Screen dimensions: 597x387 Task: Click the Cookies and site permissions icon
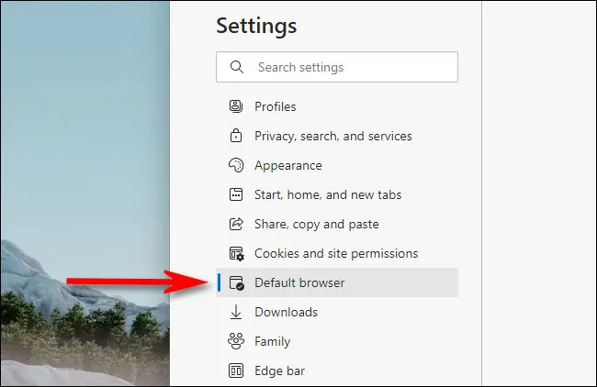(x=236, y=253)
